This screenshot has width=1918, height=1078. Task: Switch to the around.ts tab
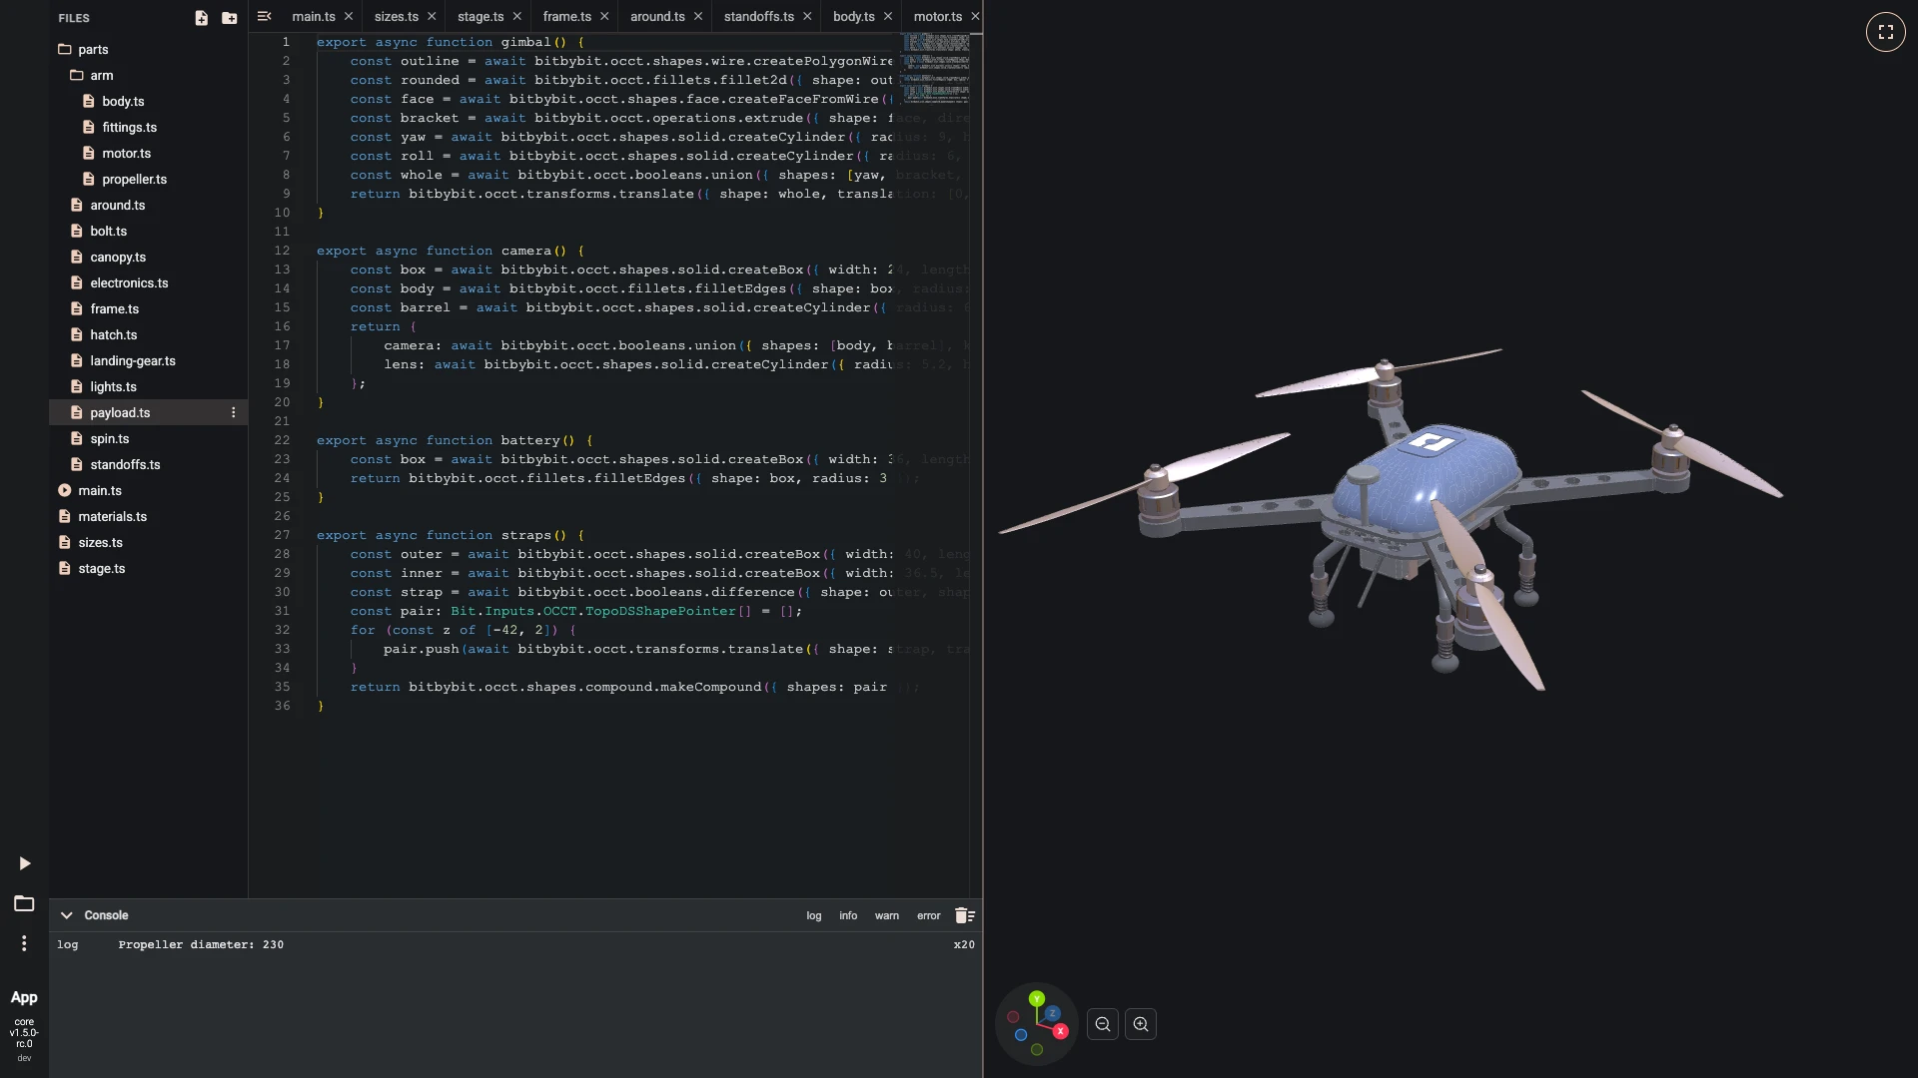point(657,16)
